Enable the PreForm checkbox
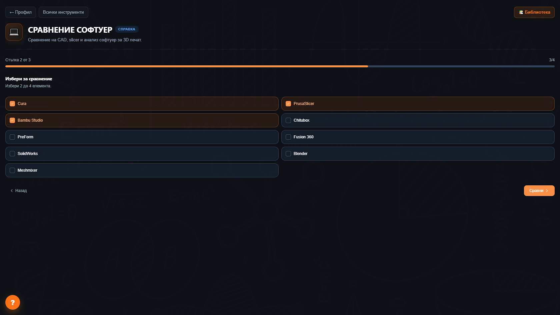 pos(12,137)
